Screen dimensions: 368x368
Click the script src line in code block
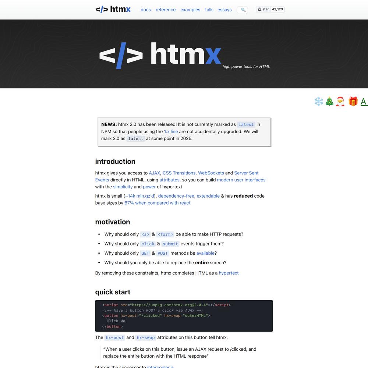166,305
